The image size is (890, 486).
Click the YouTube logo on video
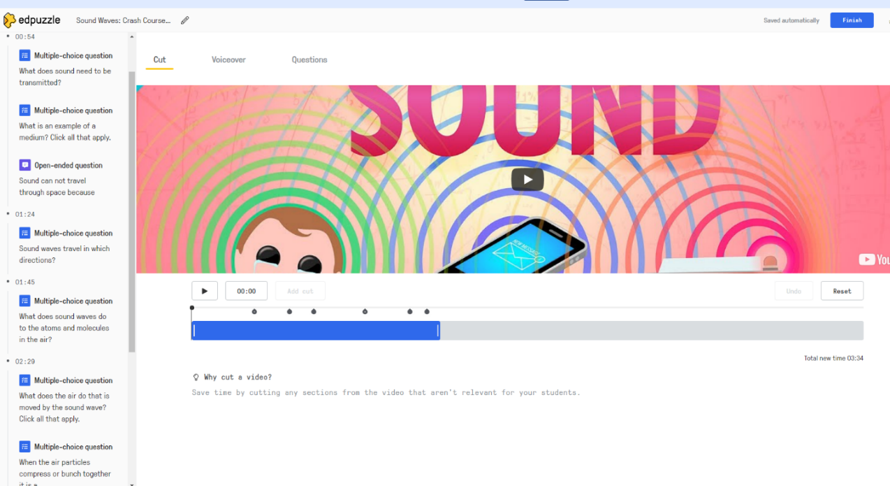[x=873, y=259]
